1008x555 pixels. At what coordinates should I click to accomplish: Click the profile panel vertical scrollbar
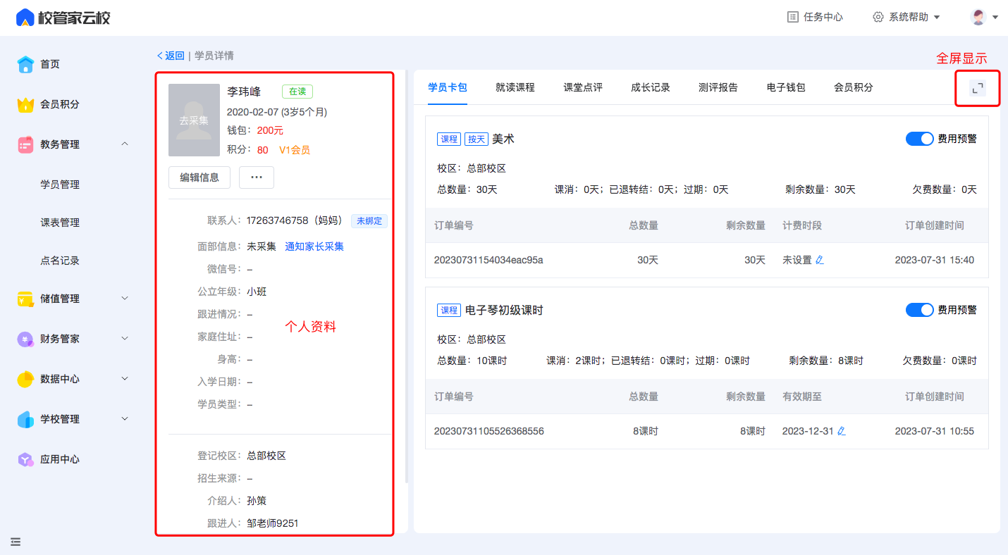click(406, 276)
